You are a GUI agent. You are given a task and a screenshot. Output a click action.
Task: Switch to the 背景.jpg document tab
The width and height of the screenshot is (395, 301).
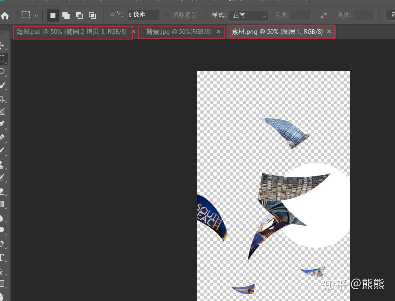click(179, 32)
